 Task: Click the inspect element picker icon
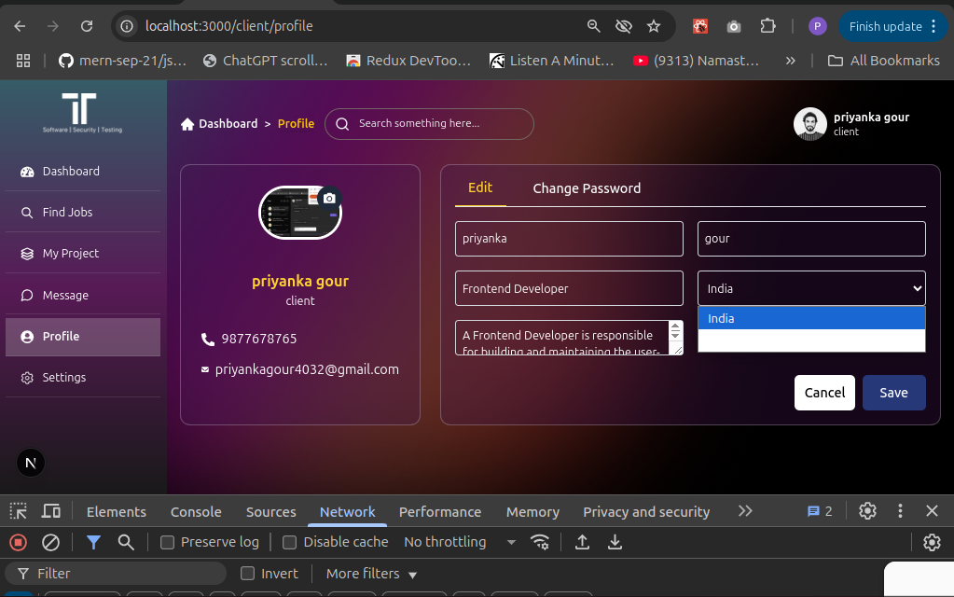19,511
